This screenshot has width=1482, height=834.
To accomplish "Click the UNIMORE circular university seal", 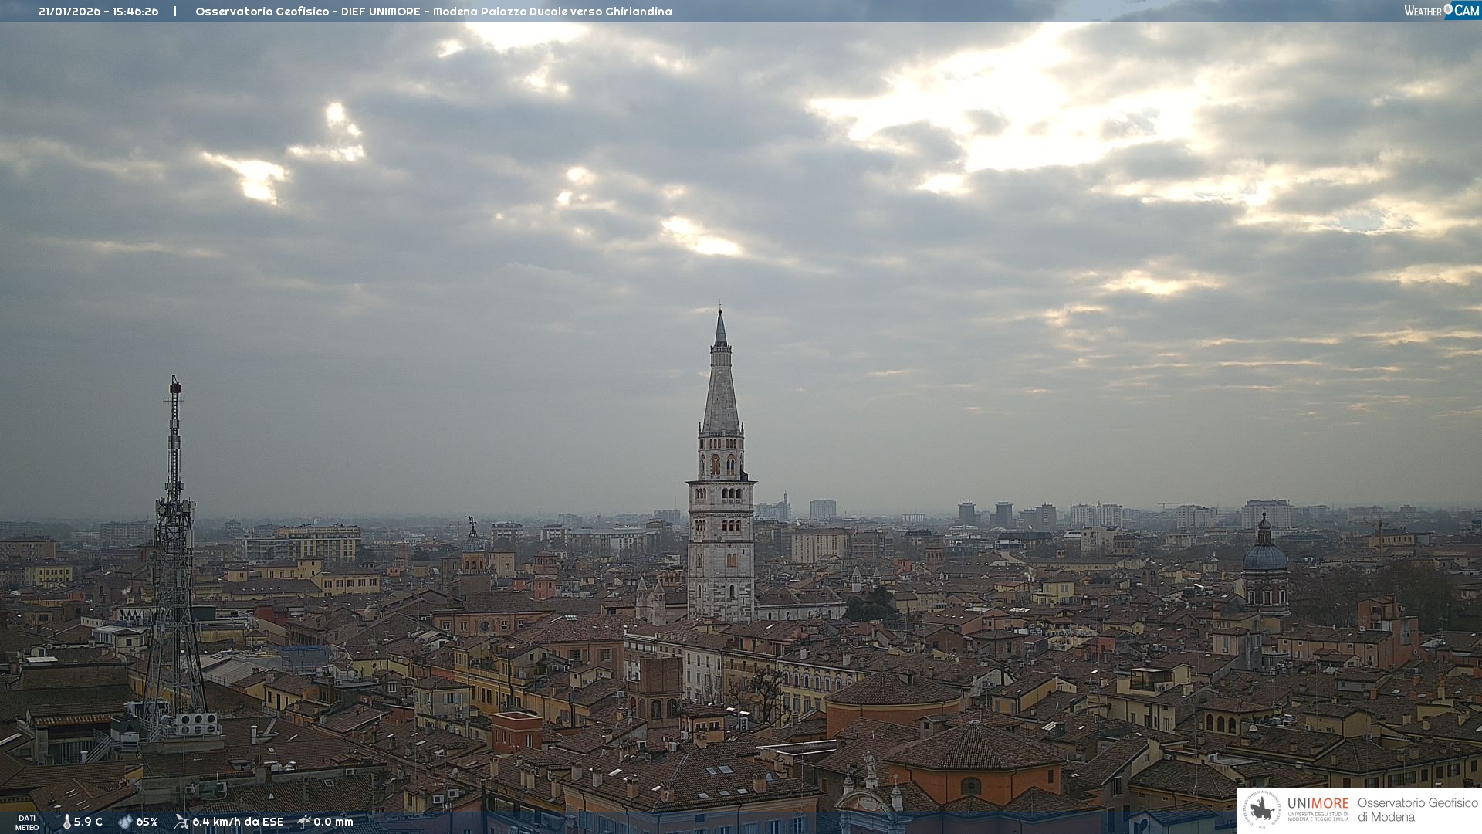I will point(1262,809).
